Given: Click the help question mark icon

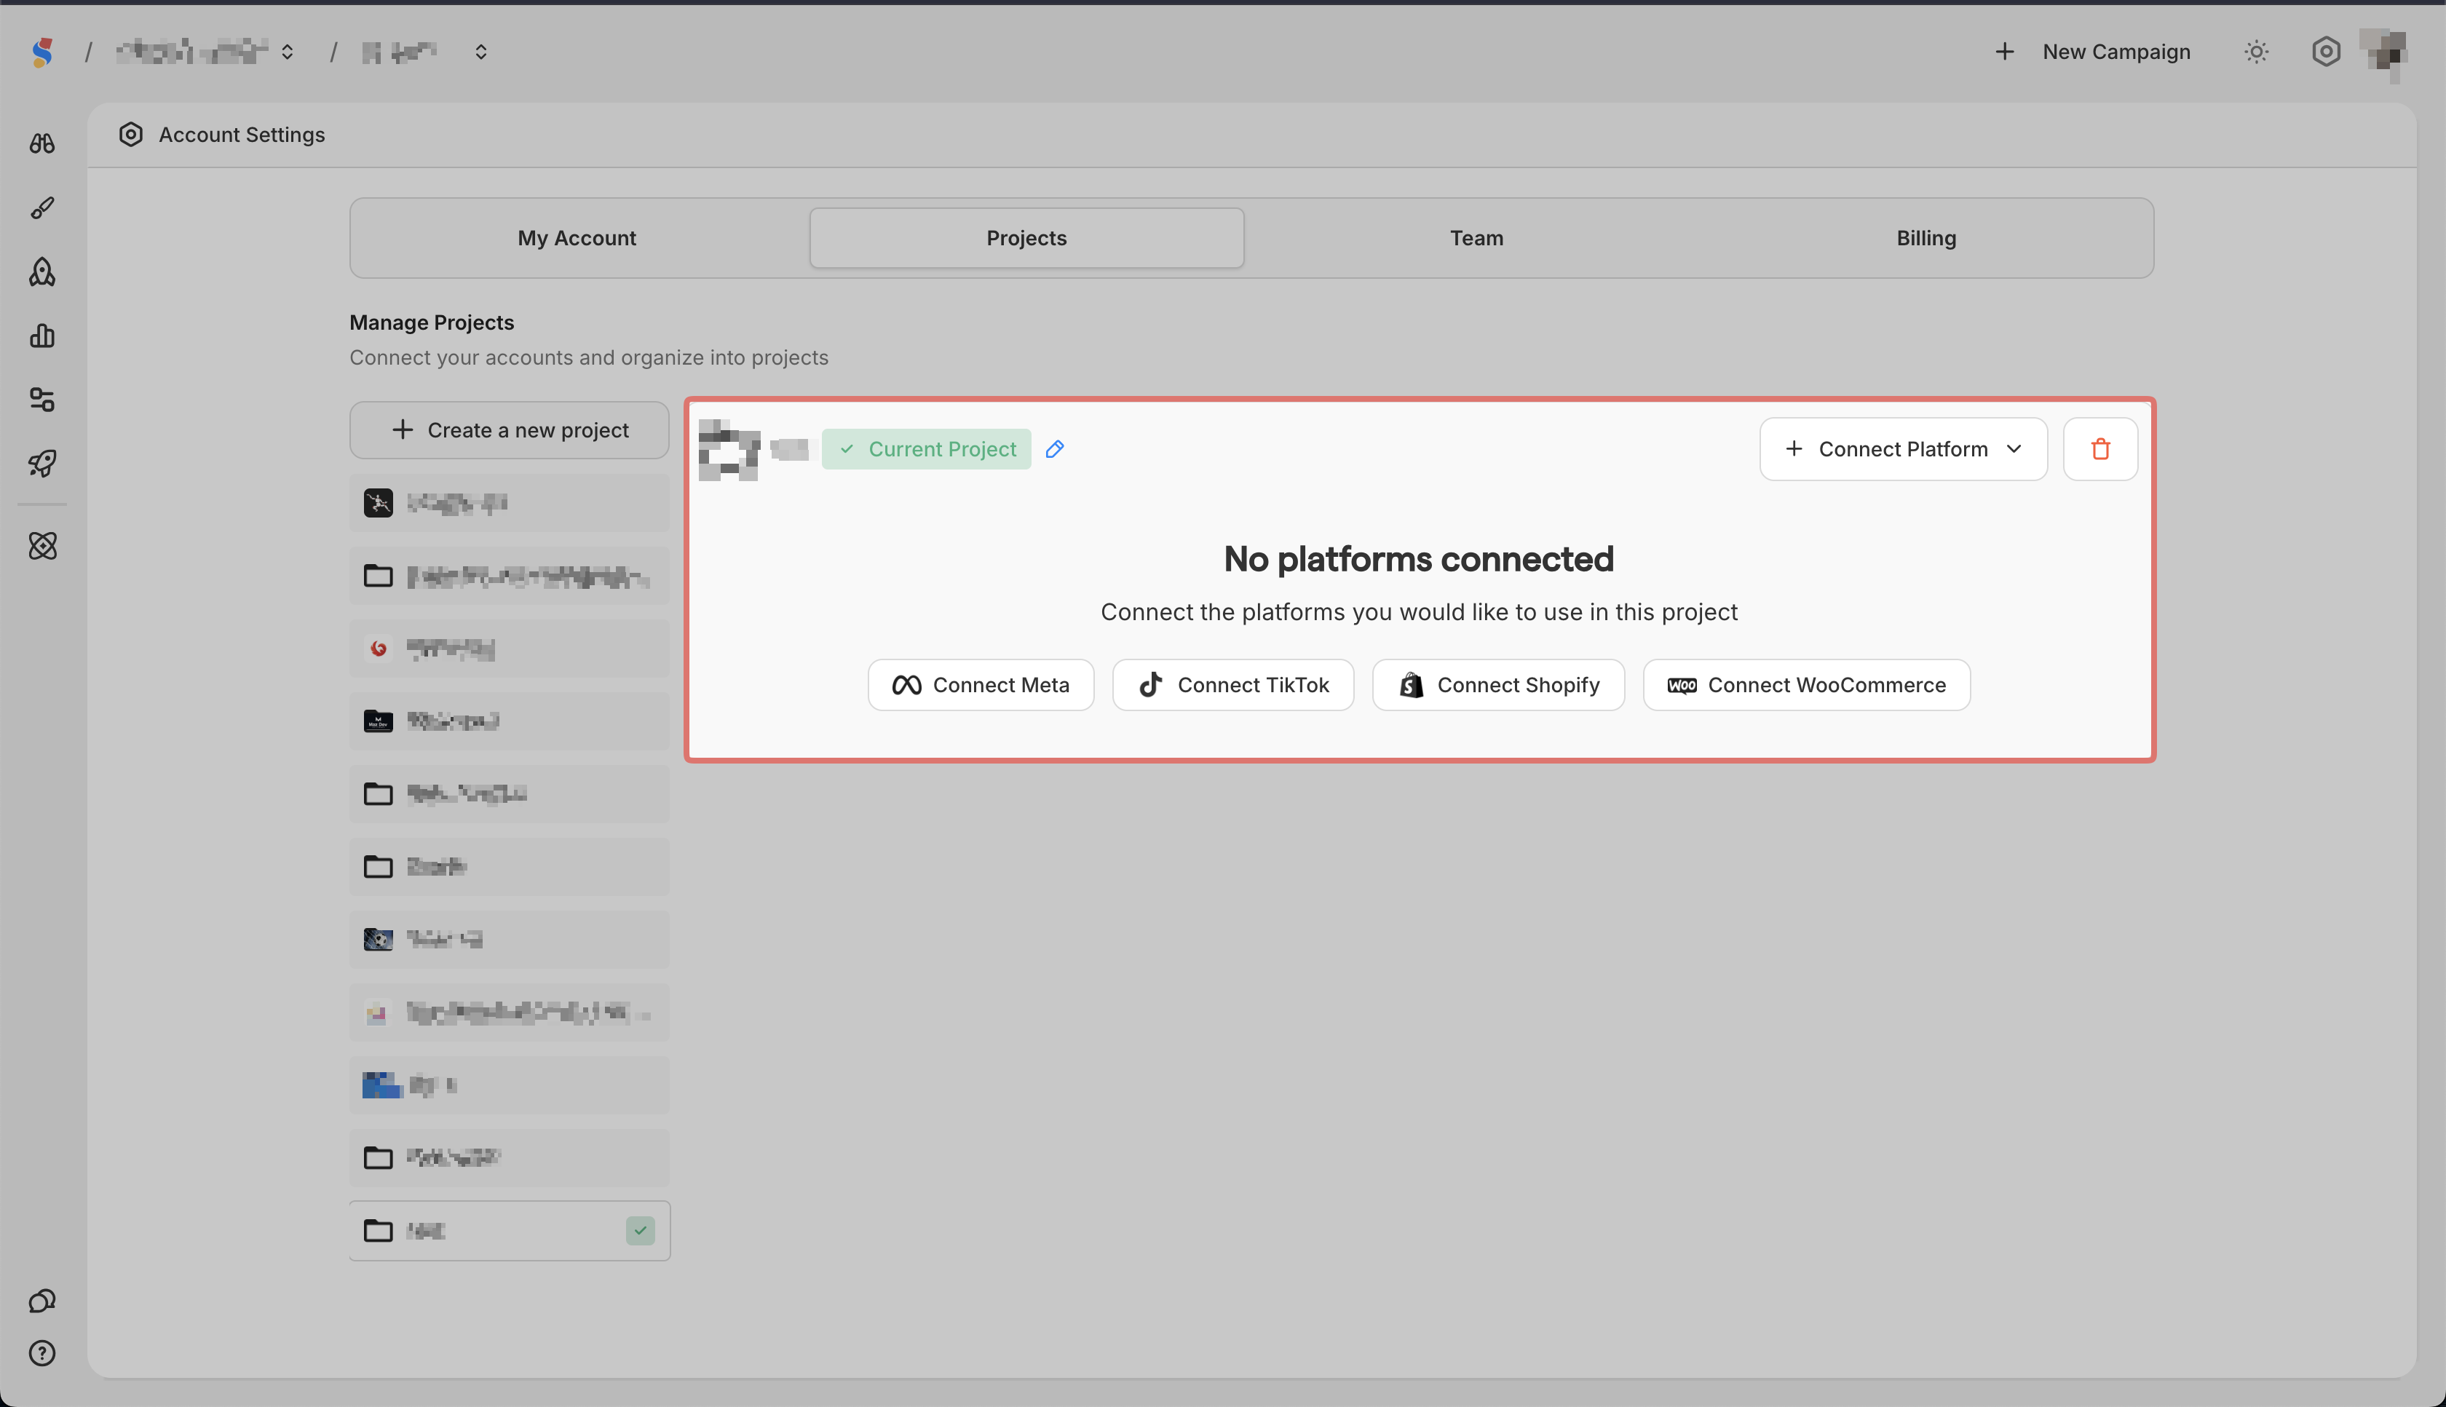Looking at the screenshot, I should tap(41, 1353).
